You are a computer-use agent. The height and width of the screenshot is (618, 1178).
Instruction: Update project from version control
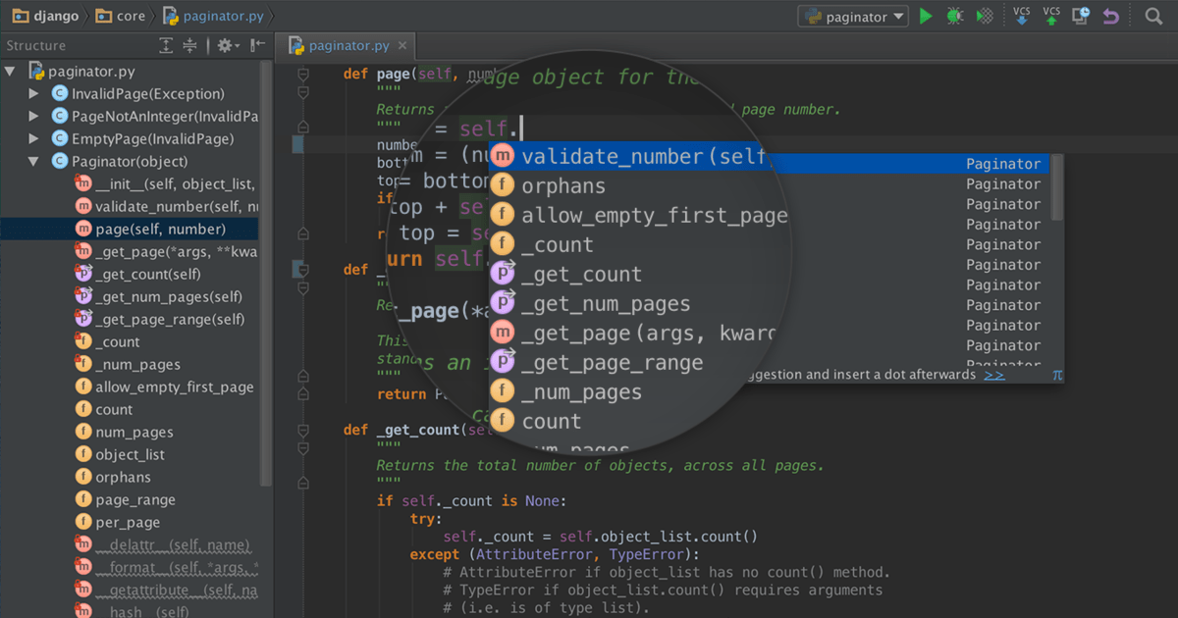click(x=1021, y=17)
